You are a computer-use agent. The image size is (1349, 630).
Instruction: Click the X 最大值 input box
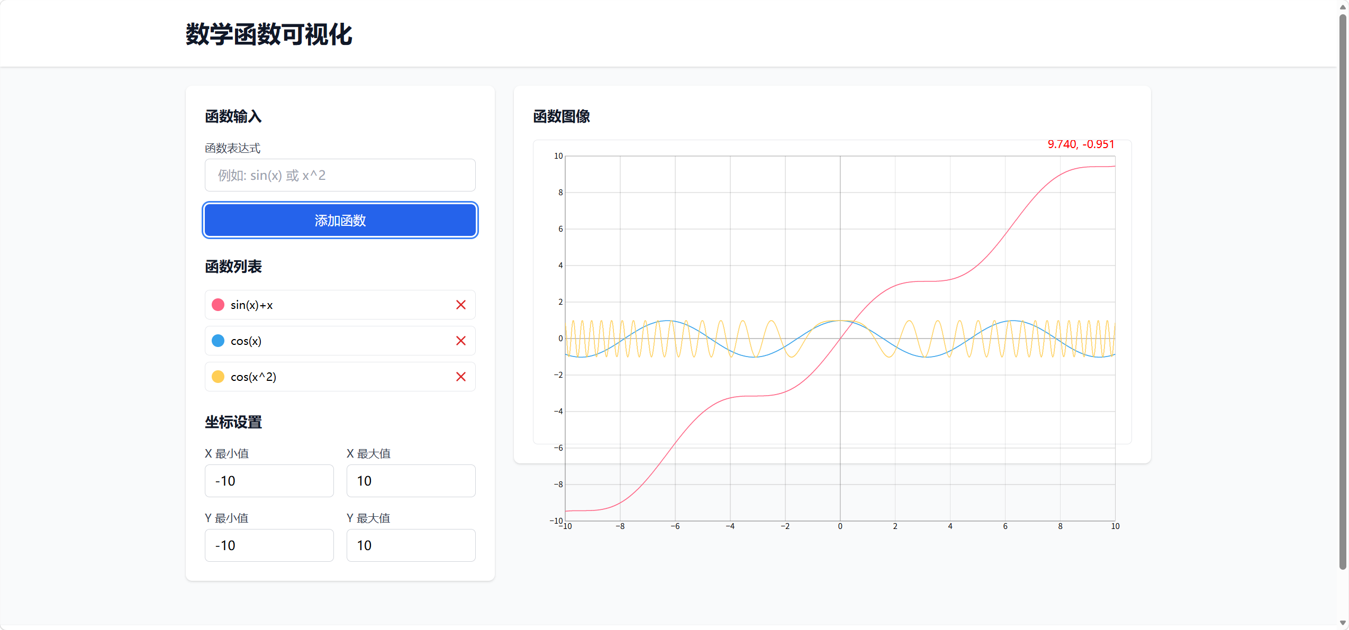[411, 481]
